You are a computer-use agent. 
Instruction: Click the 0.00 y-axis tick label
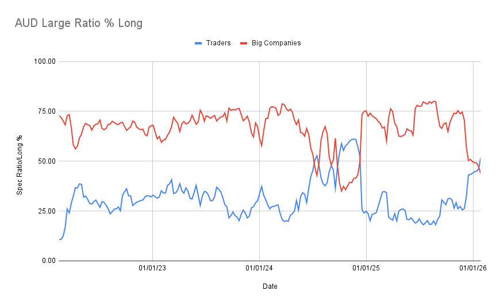[x=48, y=261]
